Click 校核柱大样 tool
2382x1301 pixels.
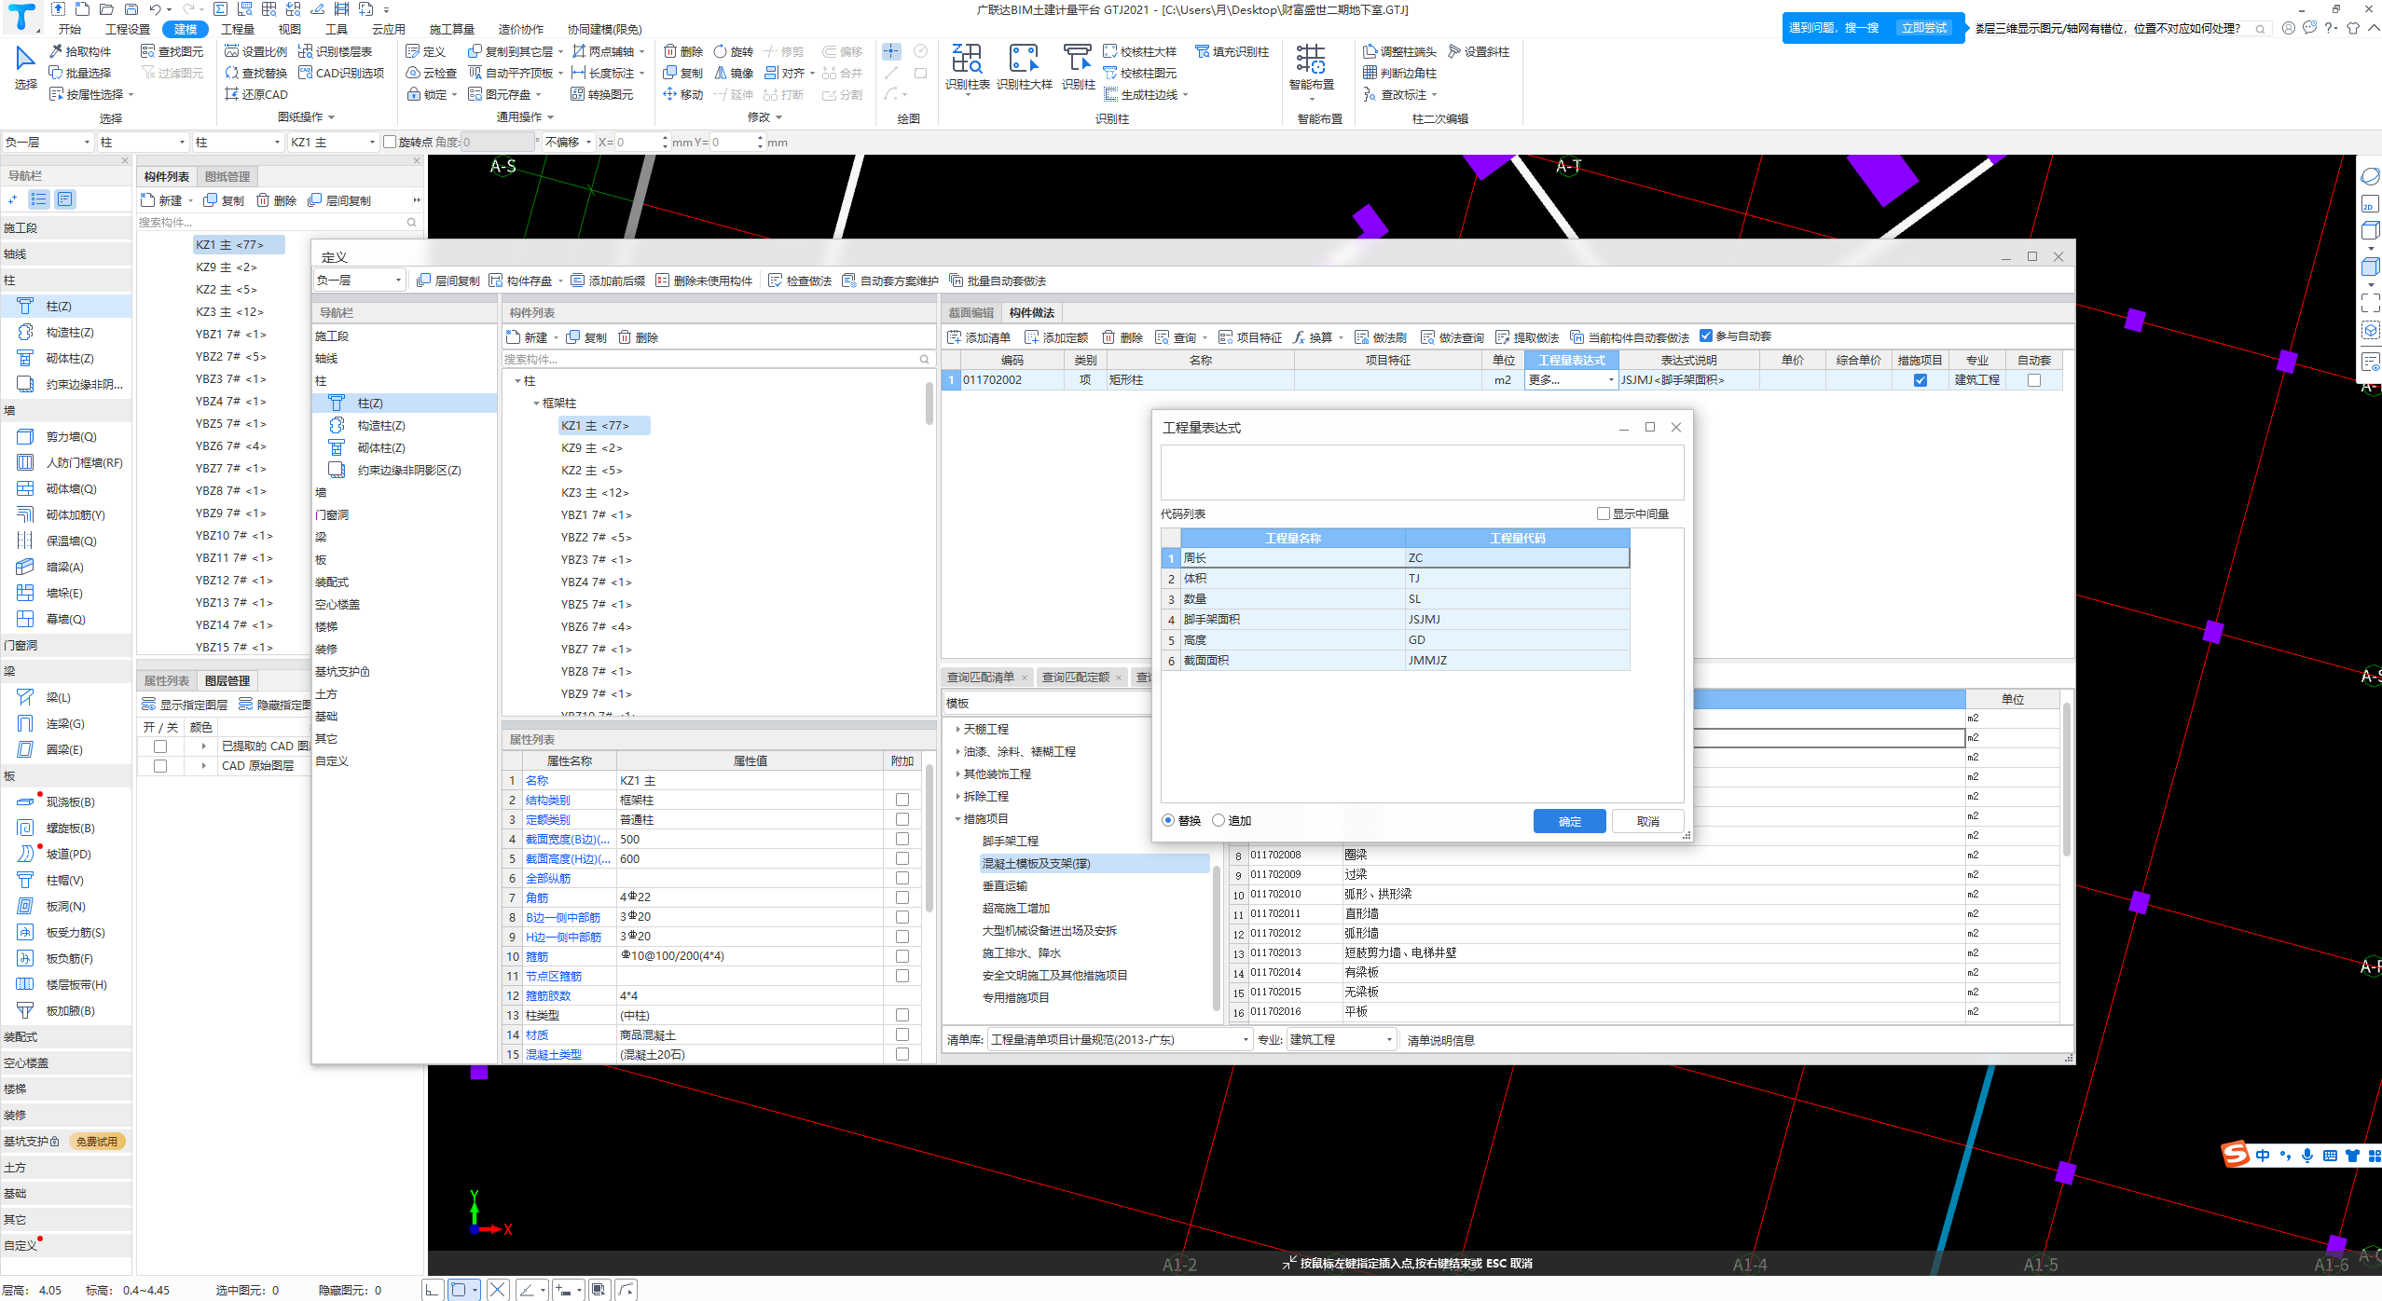[1139, 51]
